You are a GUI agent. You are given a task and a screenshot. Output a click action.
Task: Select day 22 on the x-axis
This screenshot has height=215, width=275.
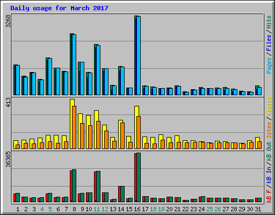(x=185, y=209)
